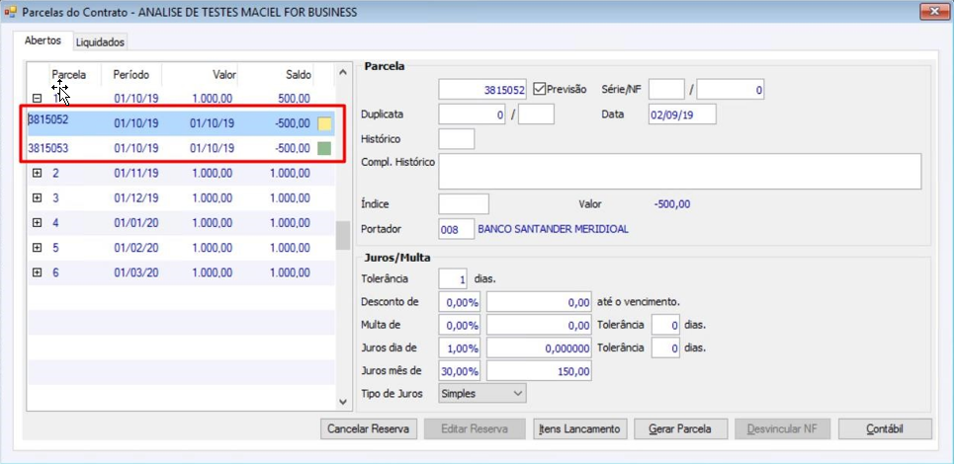Viewport: 958px width, 464px height.
Task: Collapse parcela 1 tree row
Action: (x=37, y=98)
